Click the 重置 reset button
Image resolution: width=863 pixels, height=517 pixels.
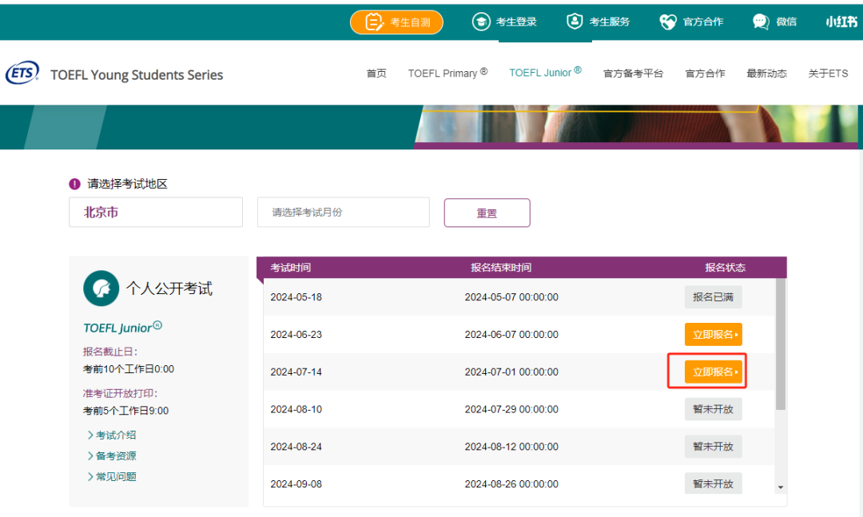click(487, 213)
